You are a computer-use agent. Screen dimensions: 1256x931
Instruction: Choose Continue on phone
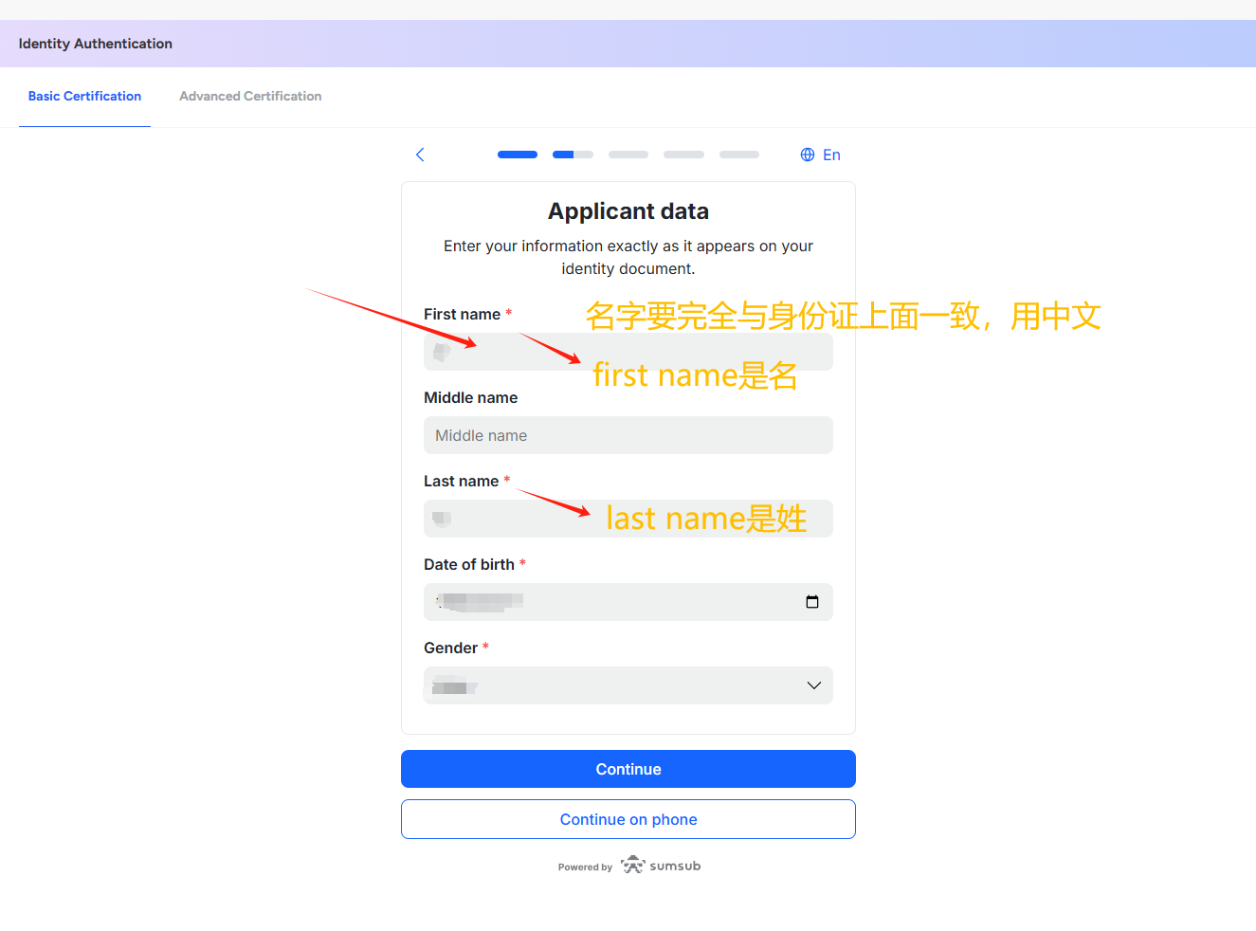pyautogui.click(x=628, y=819)
